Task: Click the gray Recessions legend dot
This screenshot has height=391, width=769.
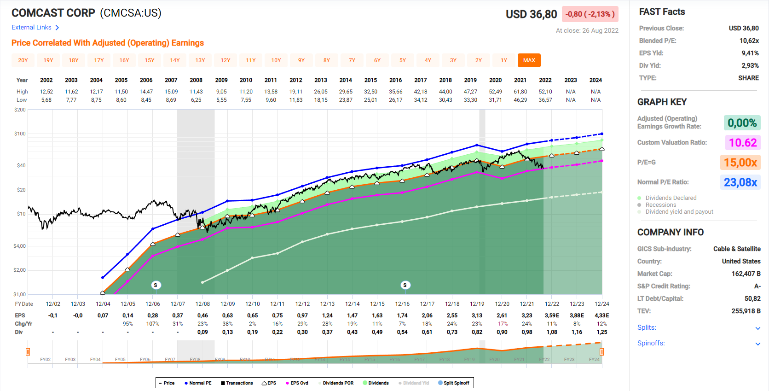Action: point(639,205)
